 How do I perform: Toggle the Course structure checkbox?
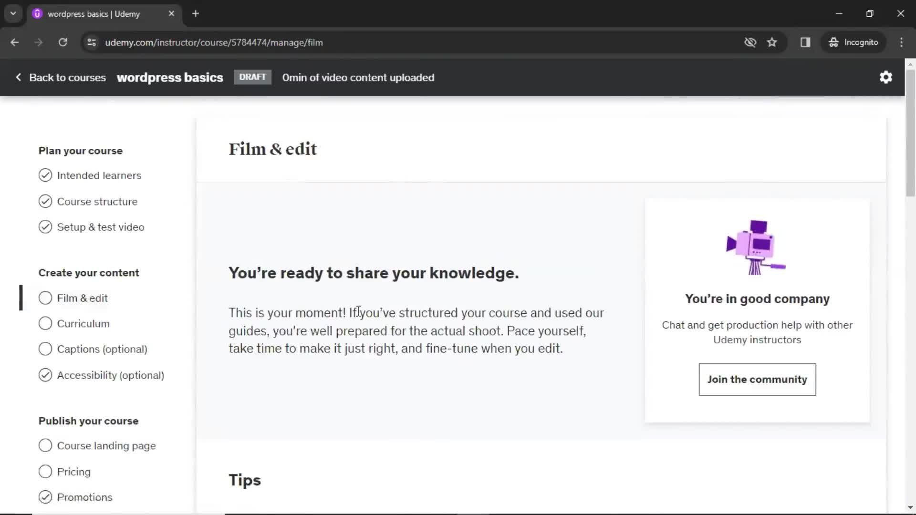coord(45,201)
